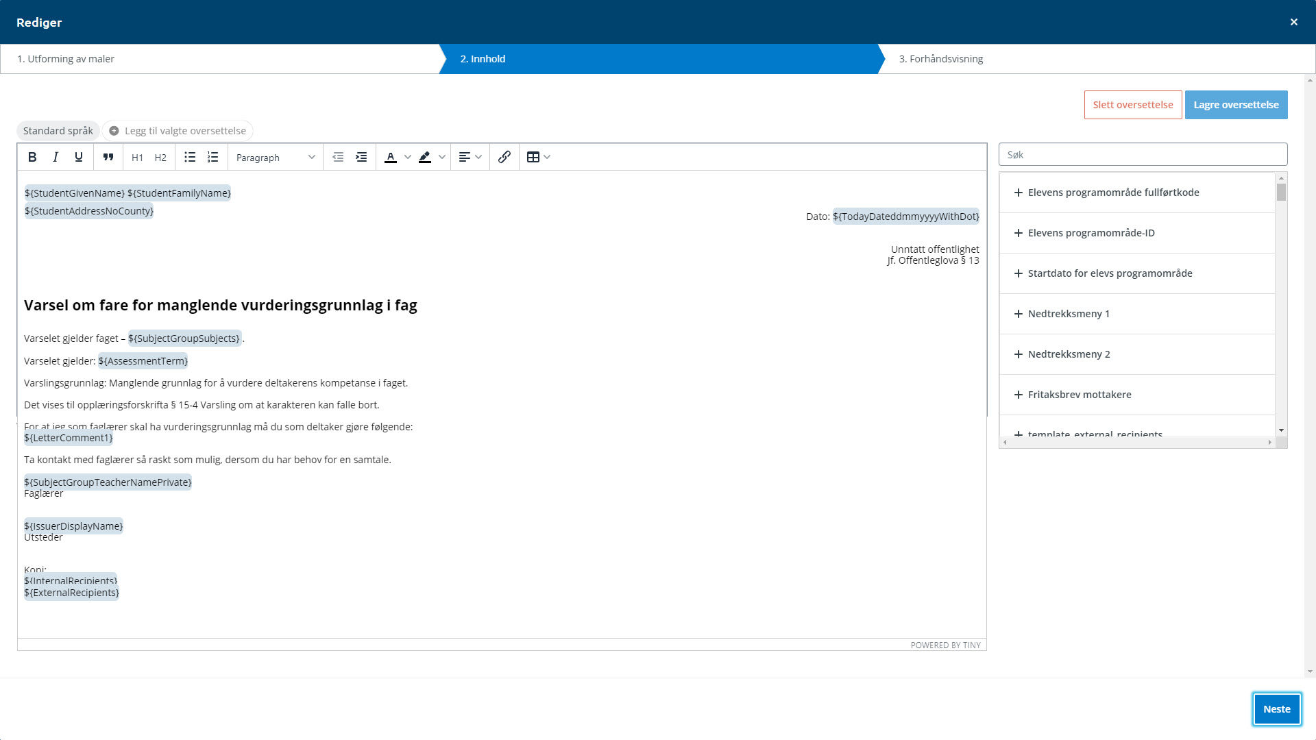Click the Lagre oversettelse button
The width and height of the screenshot is (1316, 740).
[1236, 105]
